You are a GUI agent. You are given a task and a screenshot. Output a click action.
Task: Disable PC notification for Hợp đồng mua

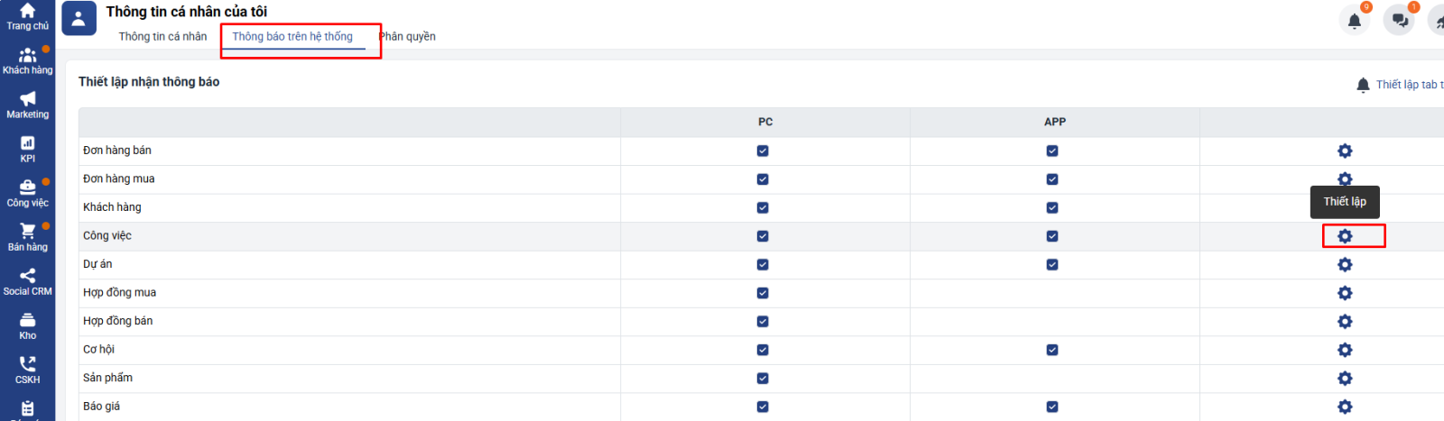763,293
